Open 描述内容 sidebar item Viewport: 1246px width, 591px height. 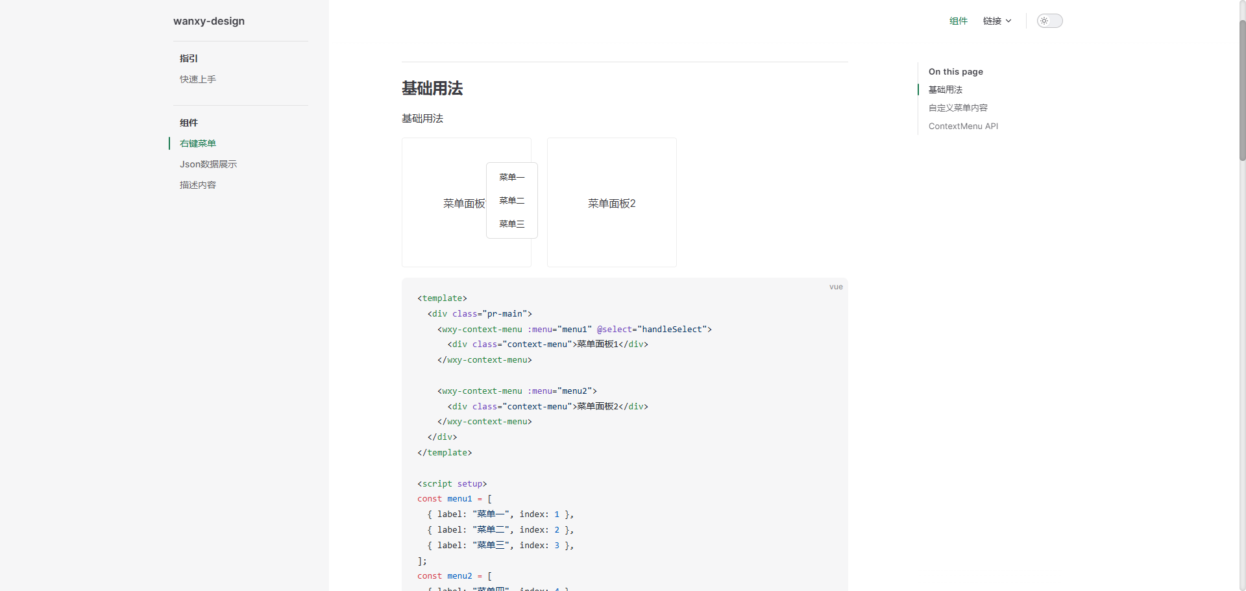pos(198,185)
